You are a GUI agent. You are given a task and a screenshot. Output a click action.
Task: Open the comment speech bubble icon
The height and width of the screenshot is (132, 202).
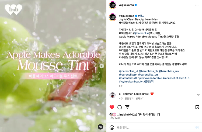click(x=120, y=107)
